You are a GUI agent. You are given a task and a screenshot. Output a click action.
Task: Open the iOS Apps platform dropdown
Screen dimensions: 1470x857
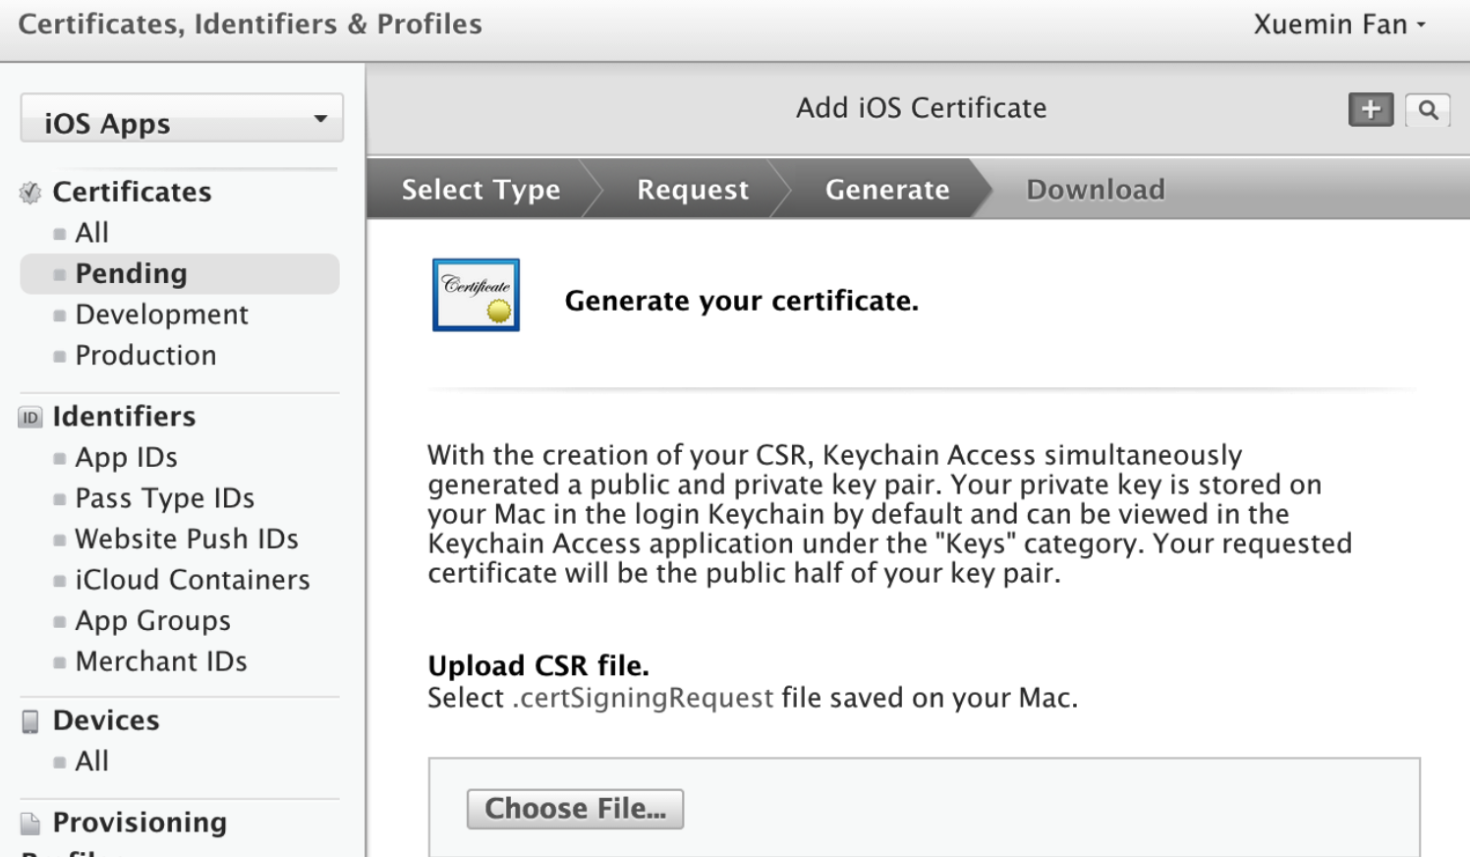pyautogui.click(x=182, y=119)
